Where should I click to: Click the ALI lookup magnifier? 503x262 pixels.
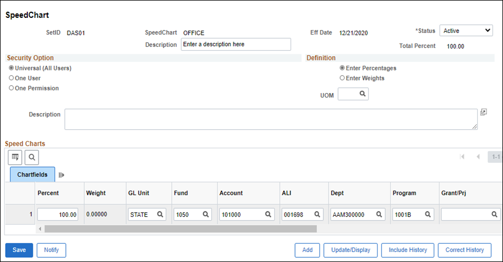[x=317, y=214]
